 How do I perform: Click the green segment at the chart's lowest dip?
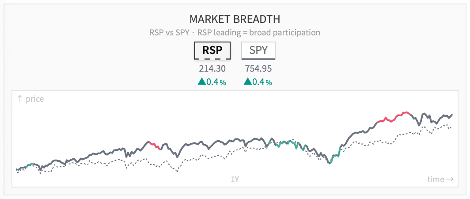[335, 156]
